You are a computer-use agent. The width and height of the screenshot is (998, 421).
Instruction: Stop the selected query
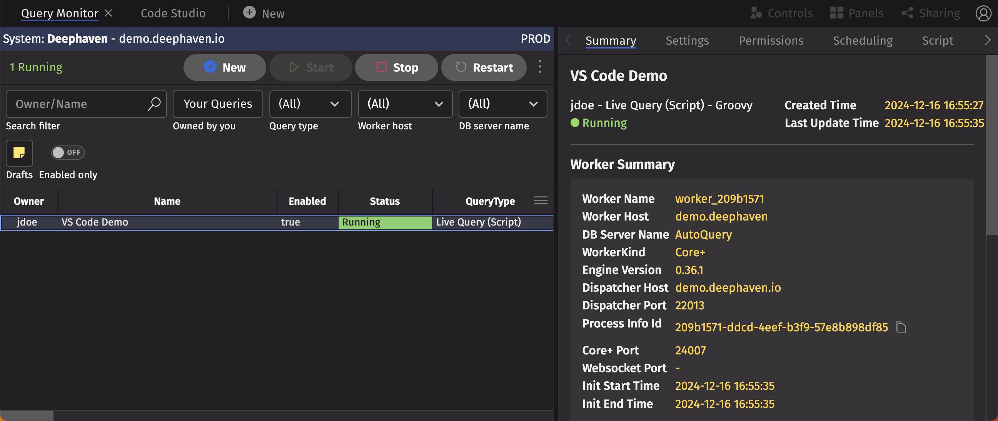(x=396, y=67)
